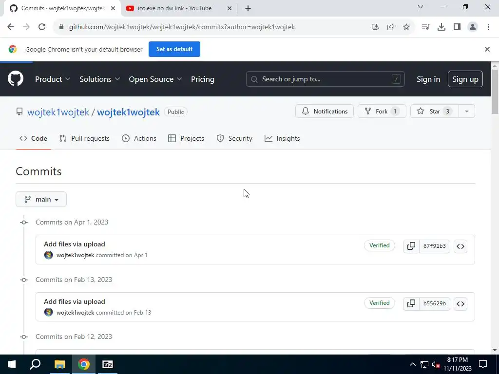Open a new browser tab

click(x=248, y=9)
